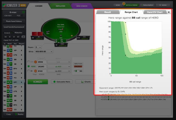Click the orange badge beside BB
176x120 pixels.
[35, 71]
